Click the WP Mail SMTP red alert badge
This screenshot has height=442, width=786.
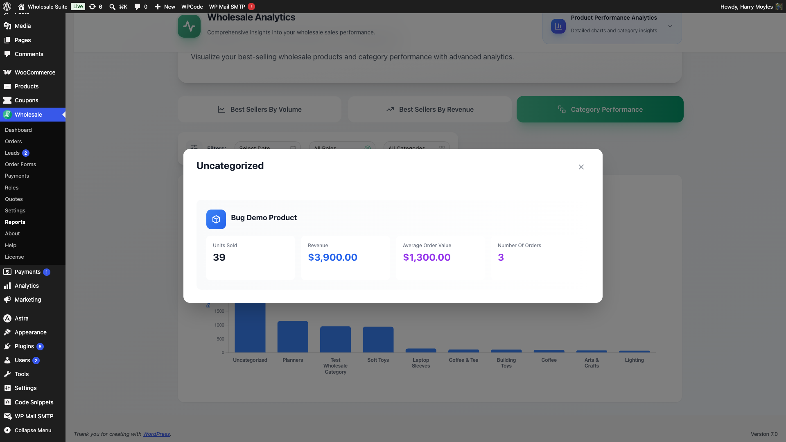click(x=251, y=7)
